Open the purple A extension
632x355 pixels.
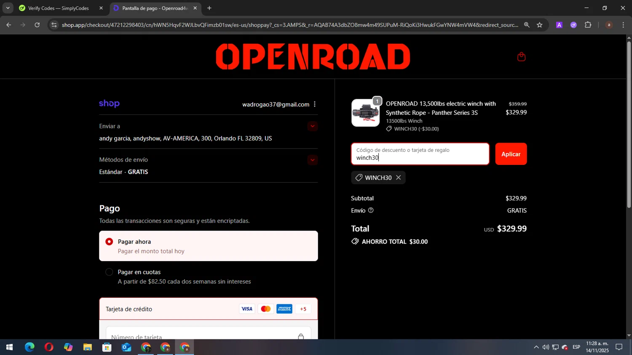click(559, 25)
